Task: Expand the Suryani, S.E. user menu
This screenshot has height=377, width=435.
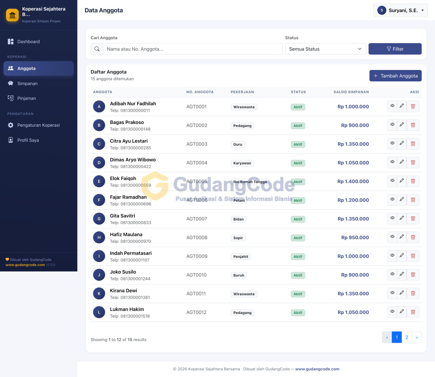Action: point(400,11)
